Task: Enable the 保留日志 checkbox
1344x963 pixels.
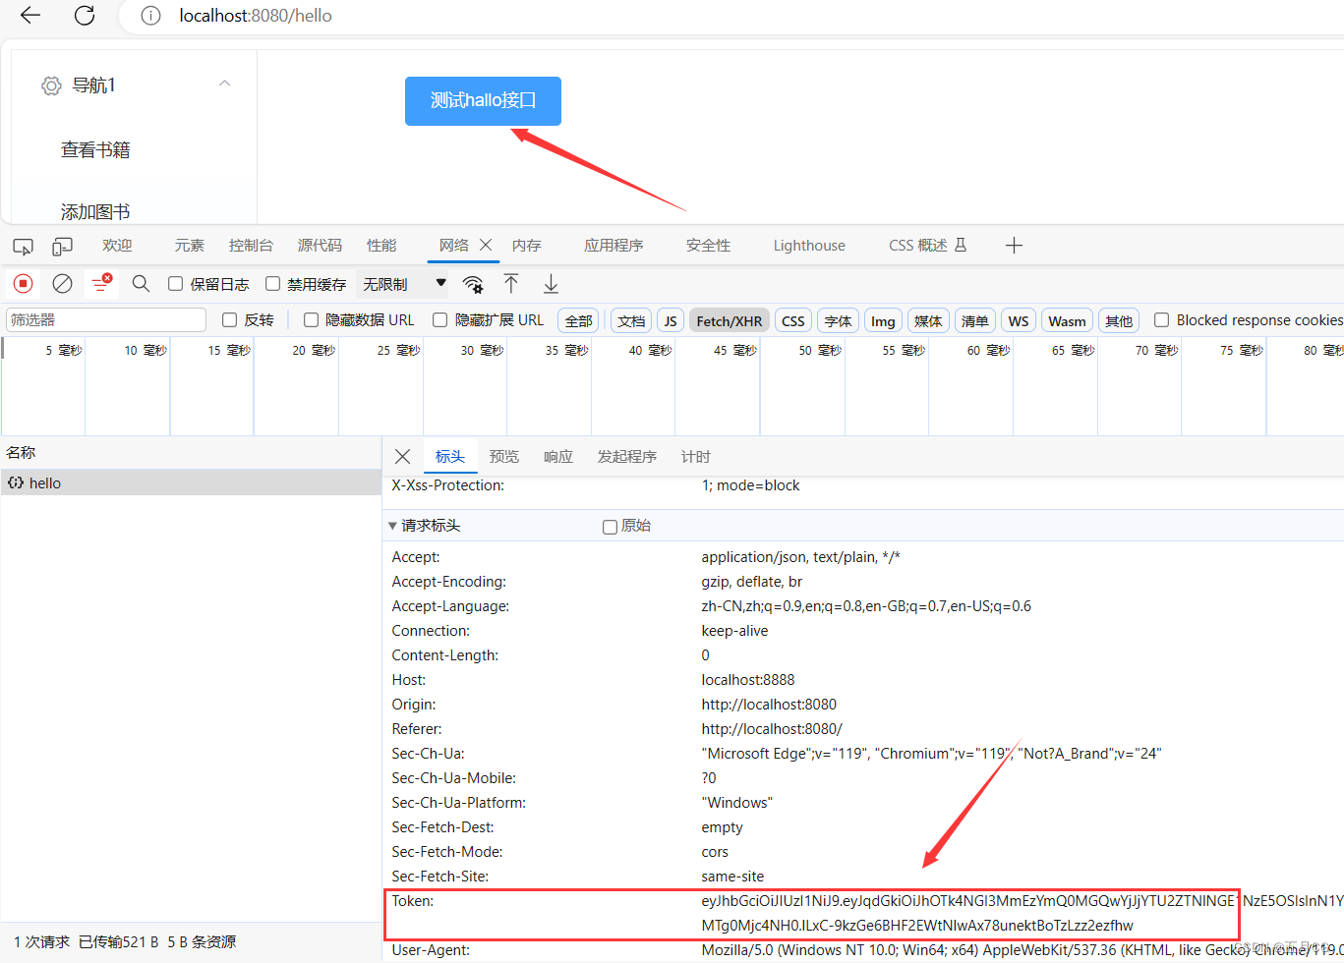Action: (175, 284)
